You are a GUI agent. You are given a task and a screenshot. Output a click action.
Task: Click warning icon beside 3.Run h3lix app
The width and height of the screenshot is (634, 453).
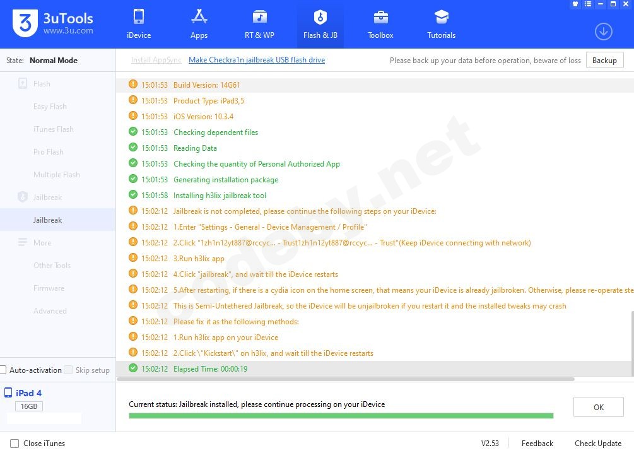point(132,257)
